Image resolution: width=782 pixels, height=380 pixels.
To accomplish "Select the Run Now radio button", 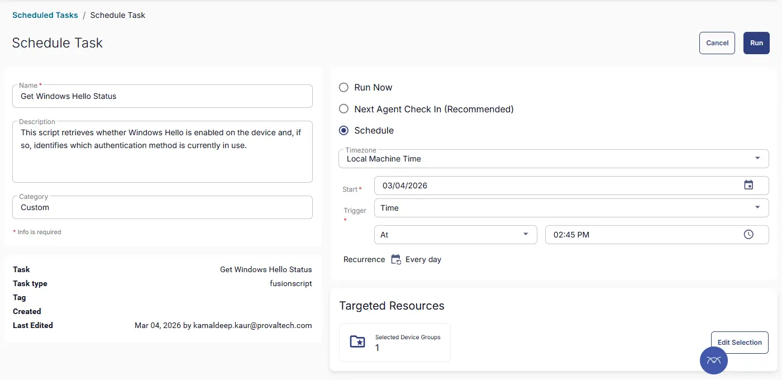I will tap(344, 88).
